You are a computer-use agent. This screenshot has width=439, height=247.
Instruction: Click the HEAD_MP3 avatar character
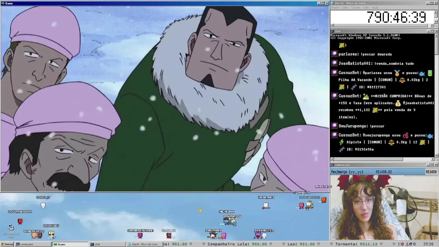pos(266,205)
